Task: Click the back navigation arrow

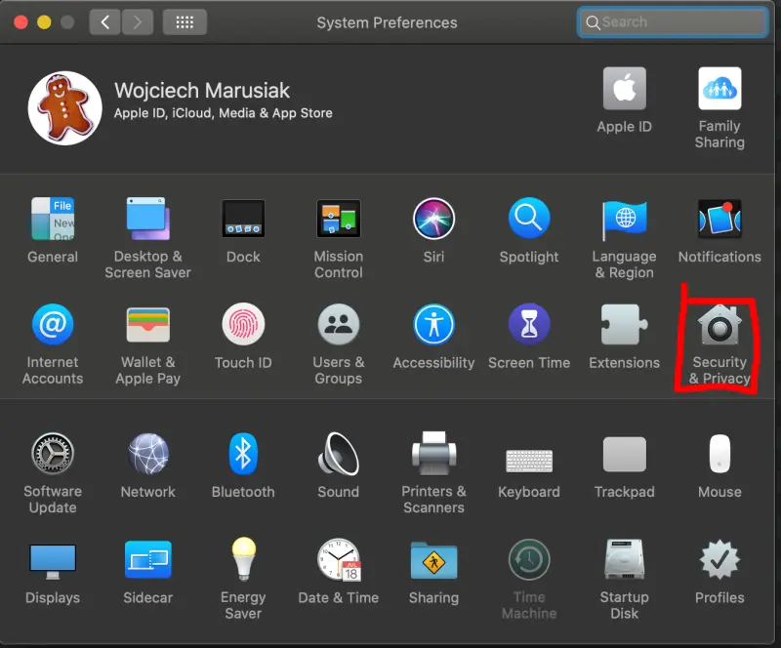Action: [104, 21]
